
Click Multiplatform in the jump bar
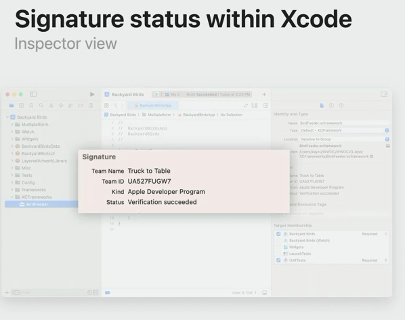tap(156, 115)
